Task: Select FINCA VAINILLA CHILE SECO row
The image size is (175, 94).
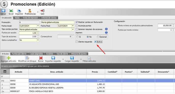Action: pyautogui.click(x=87, y=91)
